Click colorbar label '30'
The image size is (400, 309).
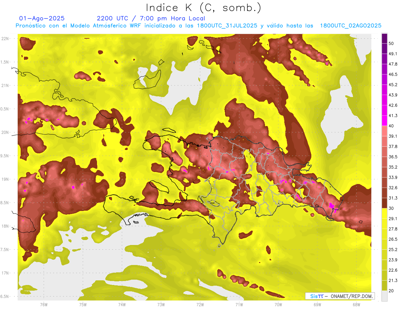tap(392, 208)
